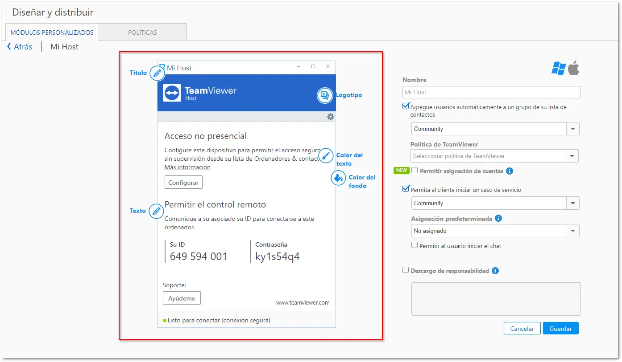Click the Listo para conectar status text
The image size is (622, 362).
pyautogui.click(x=219, y=320)
